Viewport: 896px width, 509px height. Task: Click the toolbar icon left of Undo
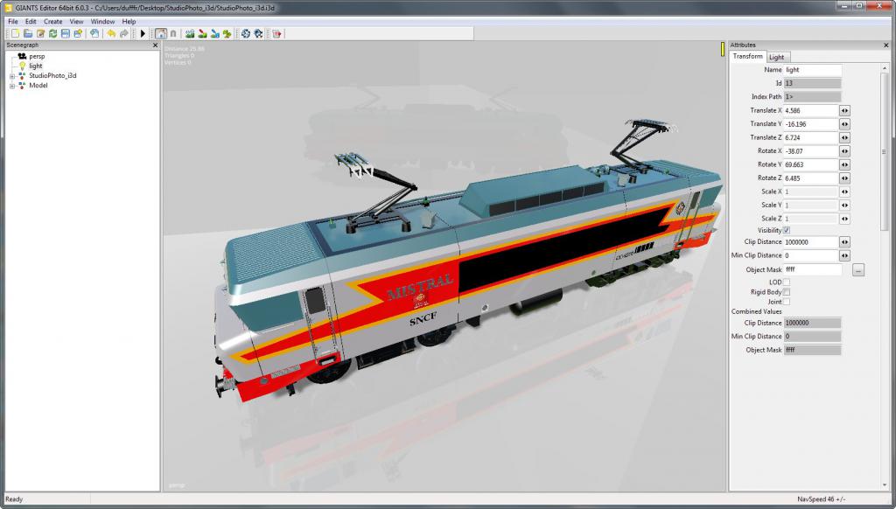tap(94, 34)
